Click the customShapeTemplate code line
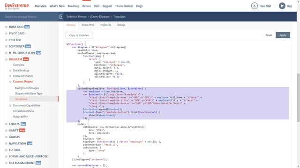Image resolution: width=300 pixels, height=168 pixels. coord(112,89)
